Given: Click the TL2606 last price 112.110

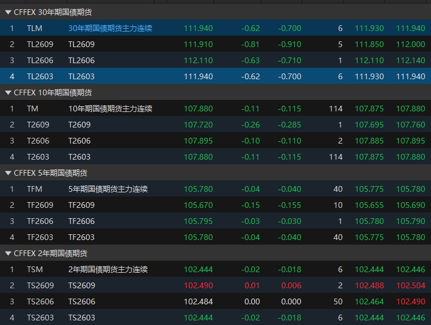Looking at the screenshot, I should point(198,60).
